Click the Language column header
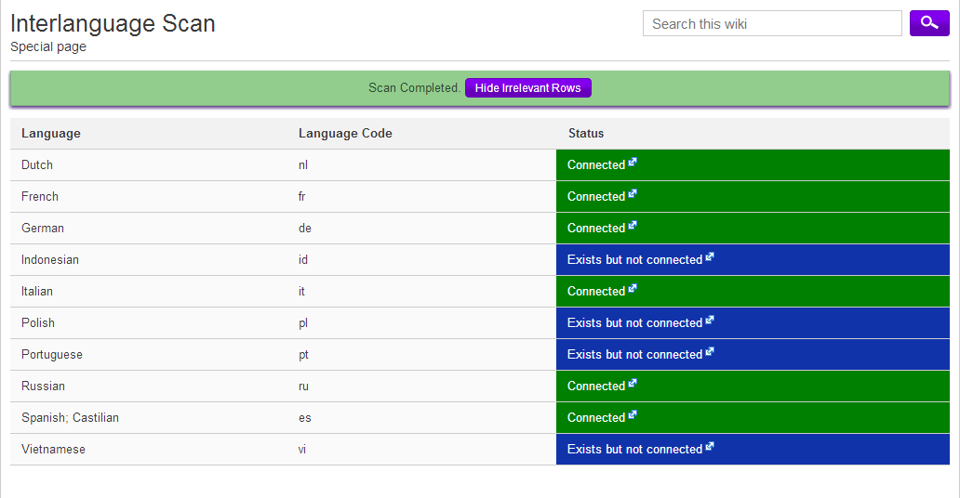The height and width of the screenshot is (498, 960). 51,134
